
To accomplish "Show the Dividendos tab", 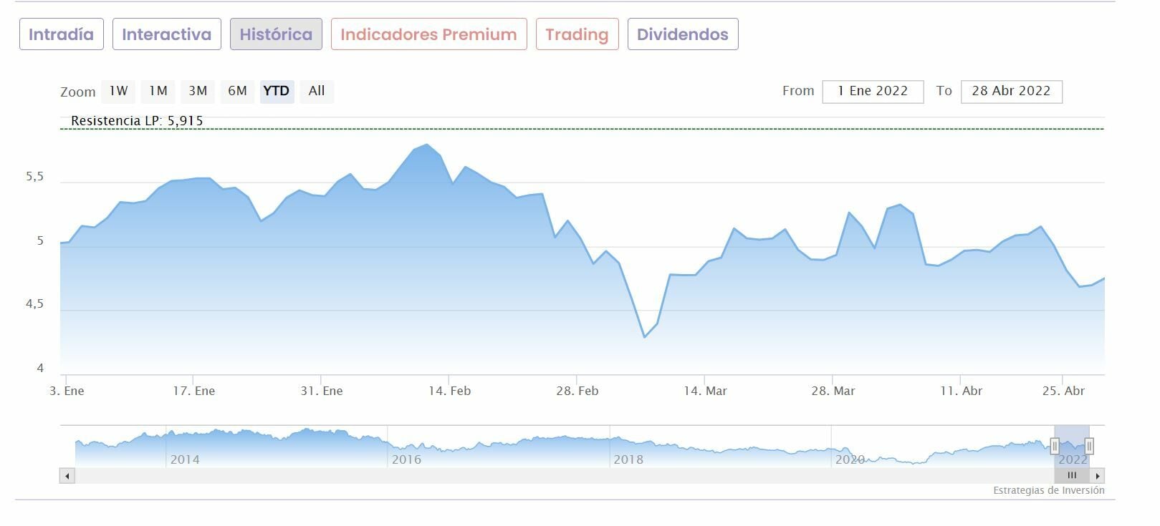I will pos(682,34).
